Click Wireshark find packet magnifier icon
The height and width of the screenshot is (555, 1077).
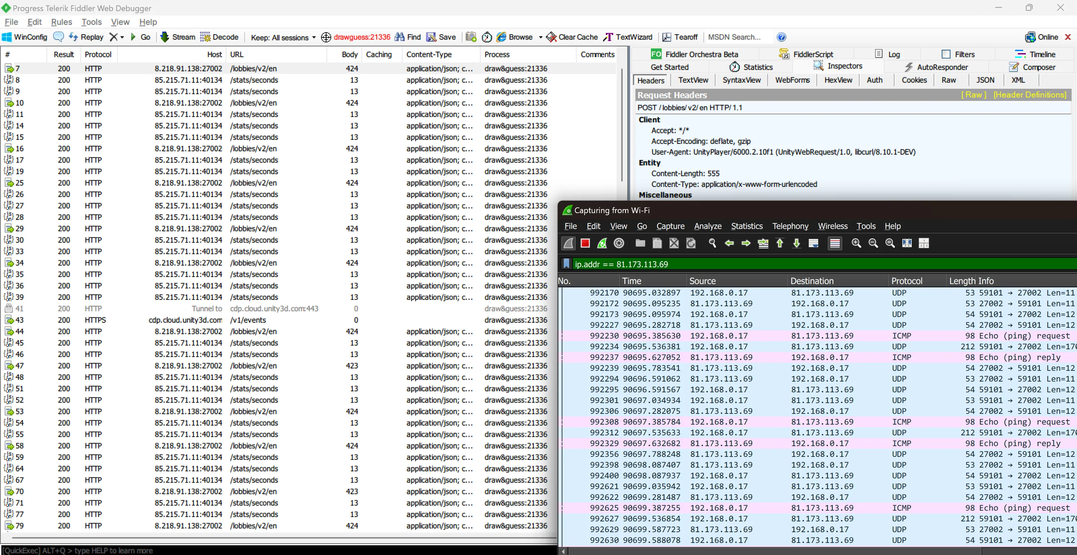pos(712,243)
